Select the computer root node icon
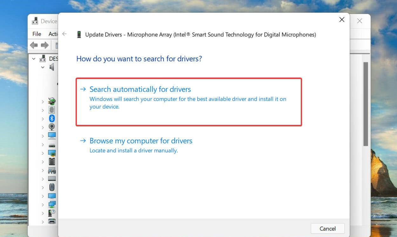 43,59
